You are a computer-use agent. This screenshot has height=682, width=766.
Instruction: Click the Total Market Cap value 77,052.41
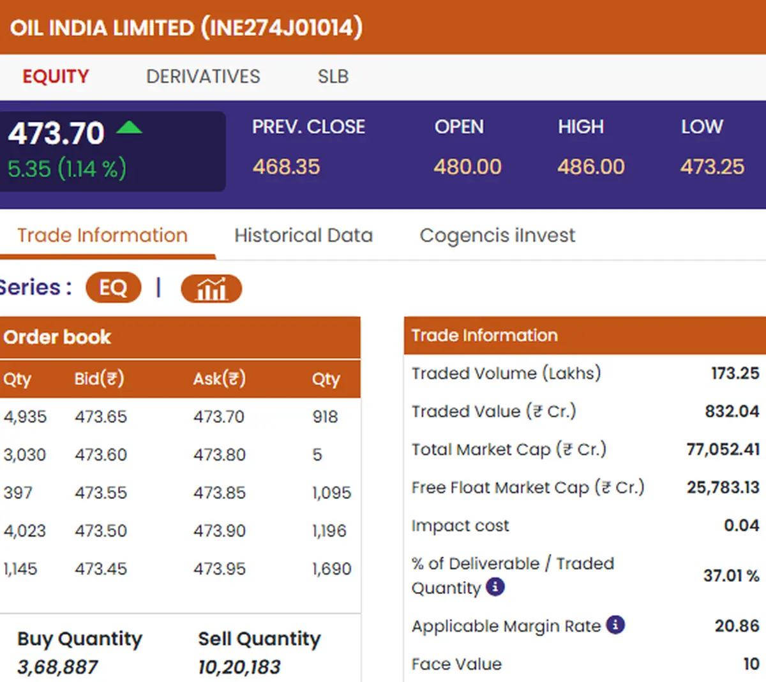click(723, 449)
